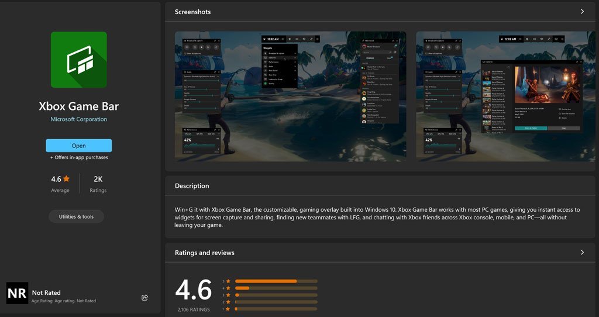Click the star icon beside the 5 row
The height and width of the screenshot is (317, 599).
228,281
